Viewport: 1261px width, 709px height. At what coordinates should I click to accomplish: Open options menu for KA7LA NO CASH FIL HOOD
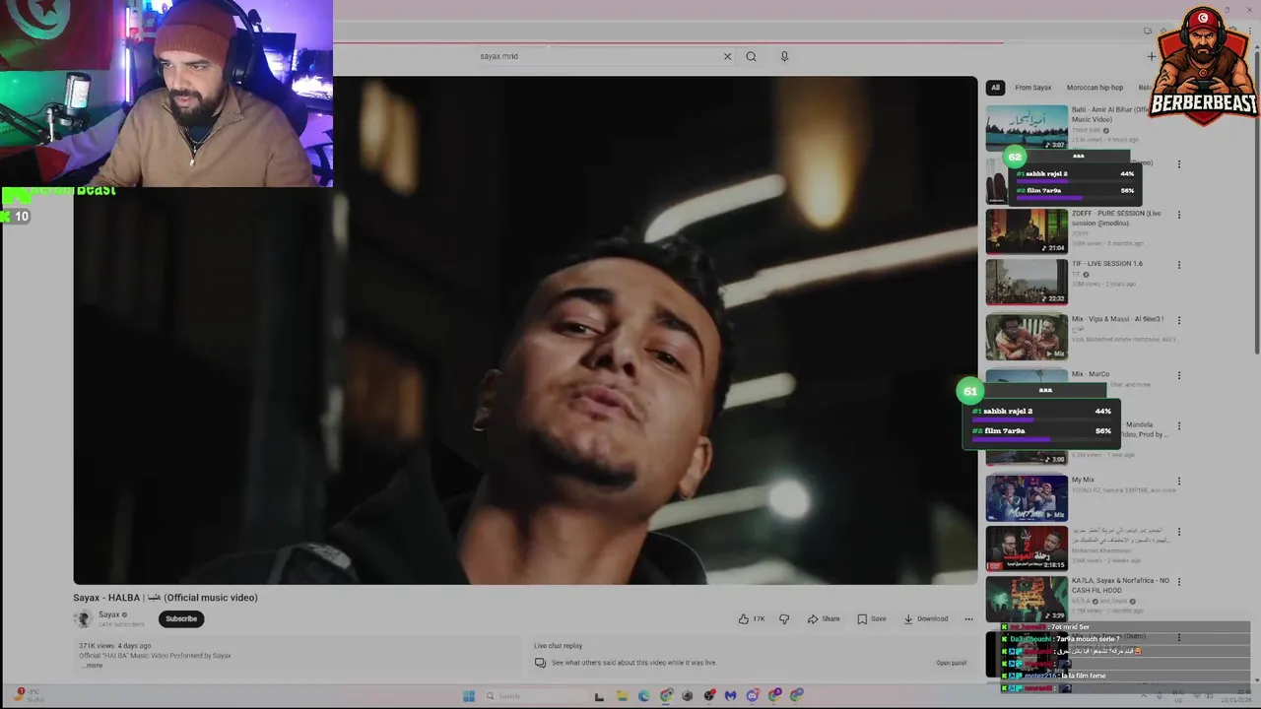coord(1178,582)
